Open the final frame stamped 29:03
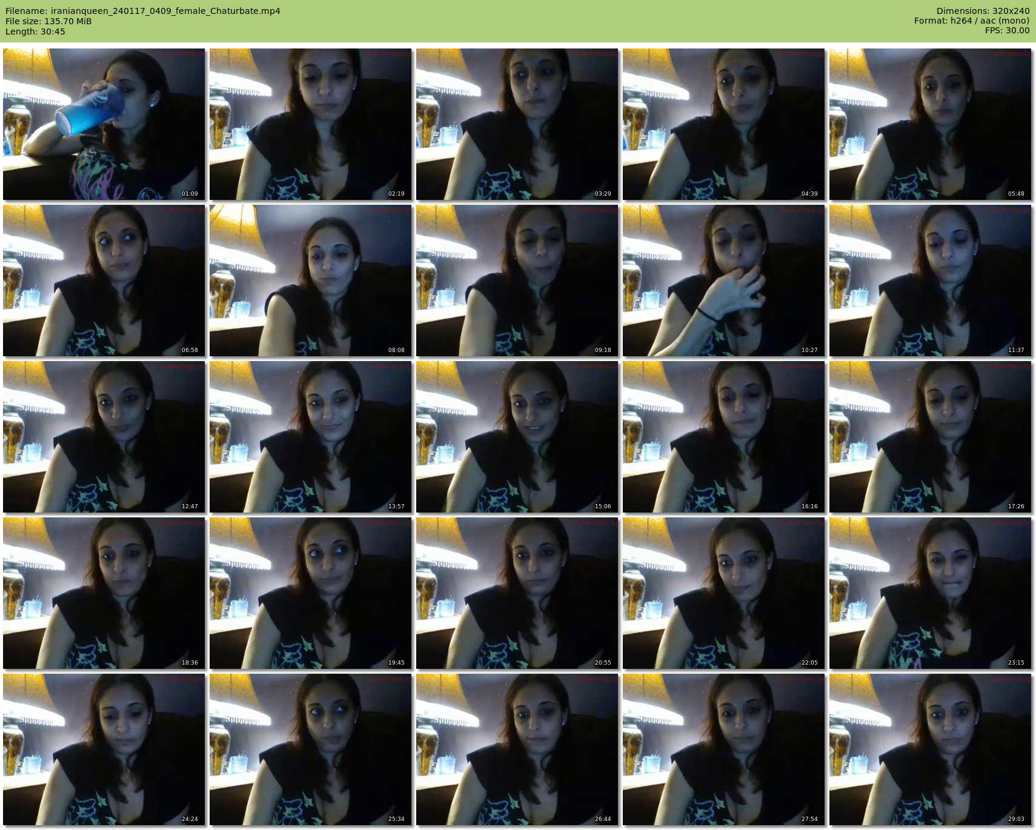Viewport: 1036px width, 830px height. click(931, 749)
